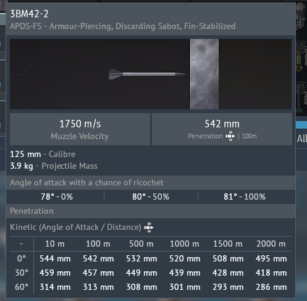Click the 3.9 kg Projectile Mass line
The height and width of the screenshot is (301, 307).
click(x=54, y=166)
